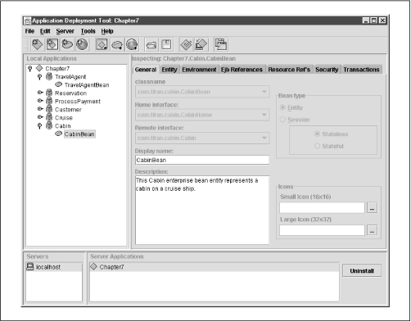Select the Entity bean type radio button
Image resolution: width=411 pixels, height=322 pixels.
coord(282,107)
